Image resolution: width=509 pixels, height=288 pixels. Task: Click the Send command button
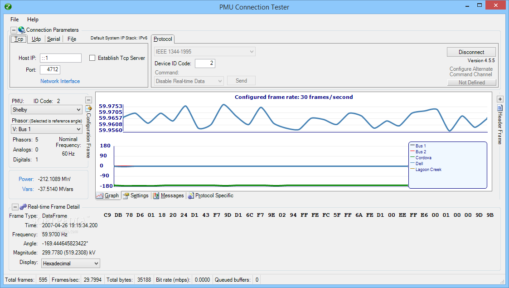point(241,81)
